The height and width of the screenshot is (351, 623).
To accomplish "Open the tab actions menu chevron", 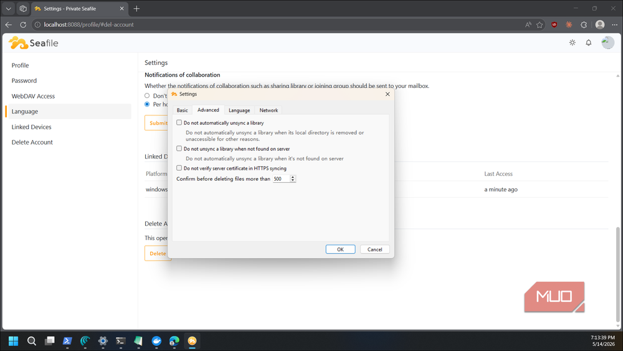I will tap(8, 8).
